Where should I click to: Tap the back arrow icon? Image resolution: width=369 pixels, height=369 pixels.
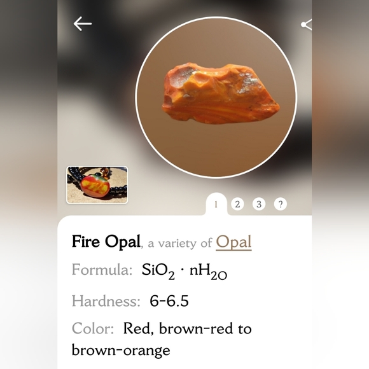point(82,24)
